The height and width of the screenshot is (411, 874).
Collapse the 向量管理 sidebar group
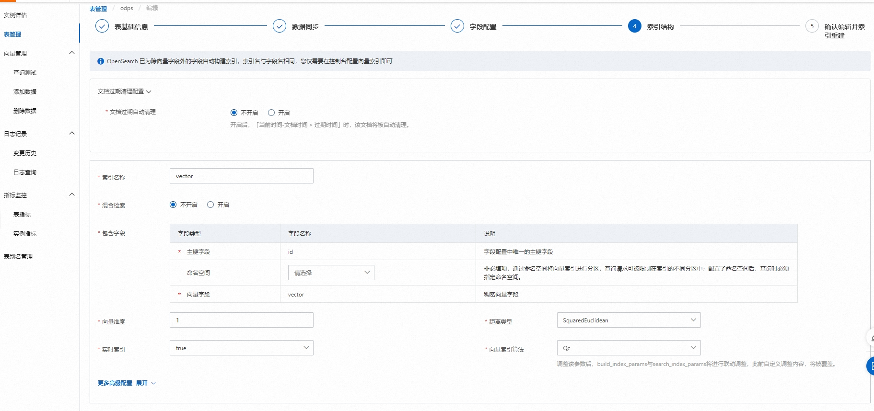[x=72, y=53]
